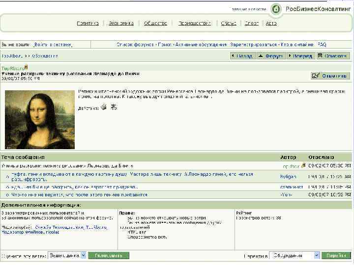
Task: Click the Главные новости link
Action: pos(249,9)
